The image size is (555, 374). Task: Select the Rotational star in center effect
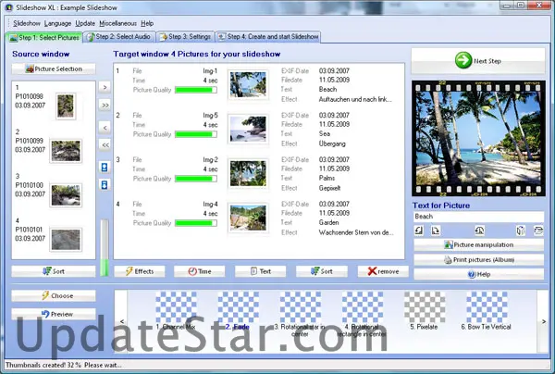click(x=300, y=307)
